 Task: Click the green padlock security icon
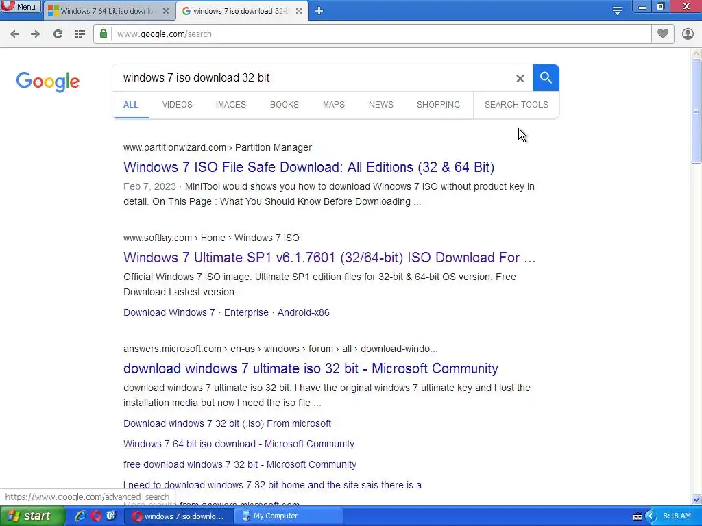tap(104, 34)
